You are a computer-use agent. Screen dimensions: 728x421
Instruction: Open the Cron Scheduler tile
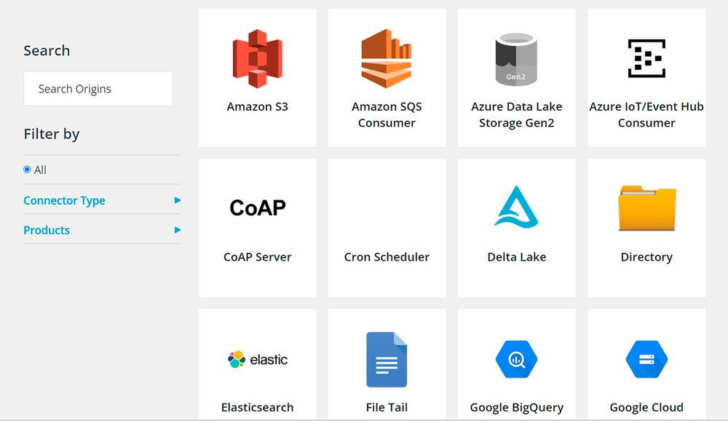(387, 228)
